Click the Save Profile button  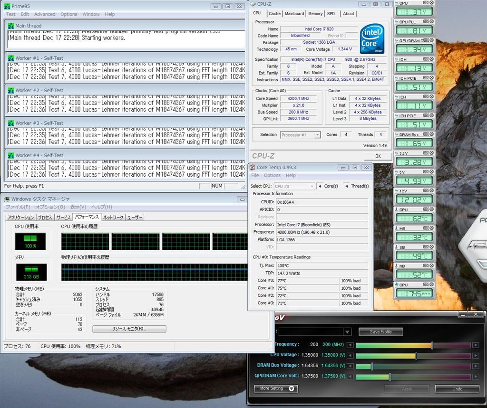pyautogui.click(x=380, y=332)
